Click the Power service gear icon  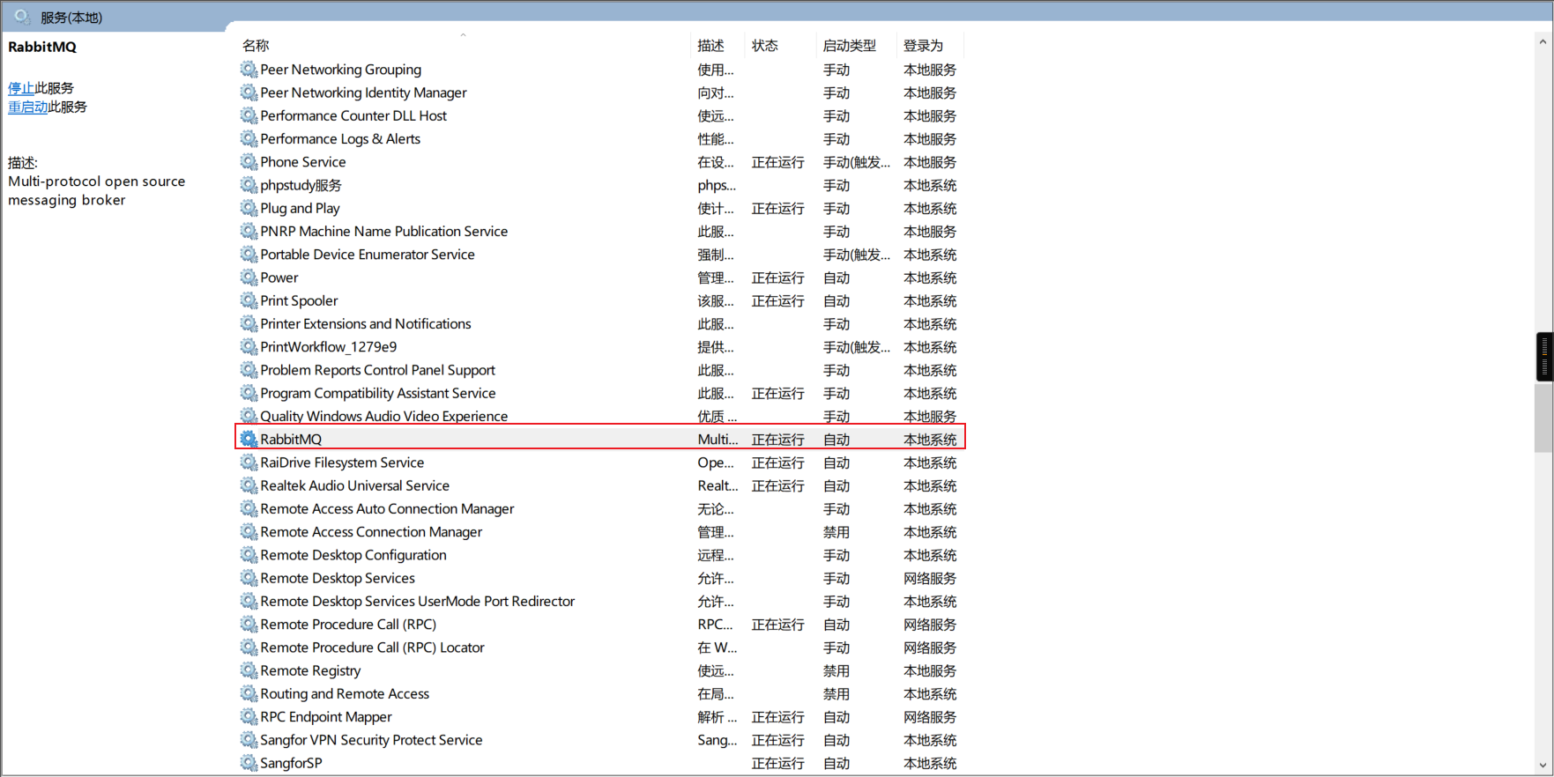(x=249, y=277)
